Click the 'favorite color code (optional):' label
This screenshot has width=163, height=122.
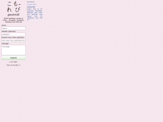coord(13,37)
